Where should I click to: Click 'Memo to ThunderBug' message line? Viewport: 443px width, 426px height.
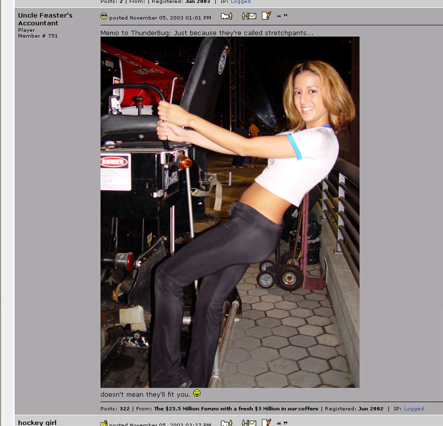pyautogui.click(x=207, y=33)
